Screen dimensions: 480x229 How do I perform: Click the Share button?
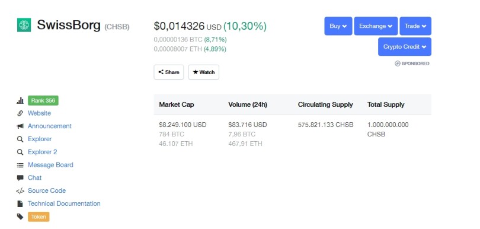[x=169, y=72]
